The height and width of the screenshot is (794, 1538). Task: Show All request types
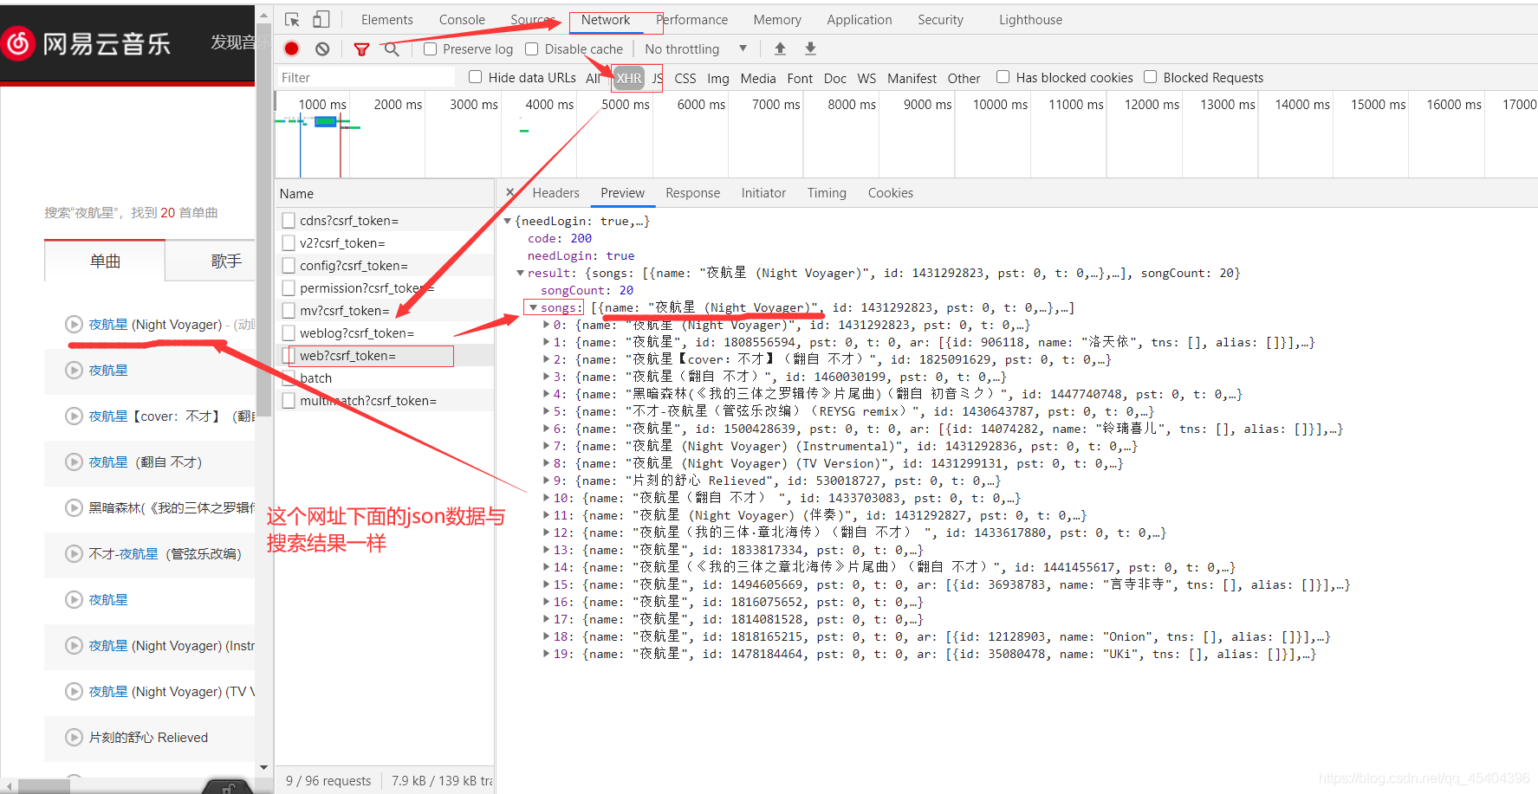593,78
